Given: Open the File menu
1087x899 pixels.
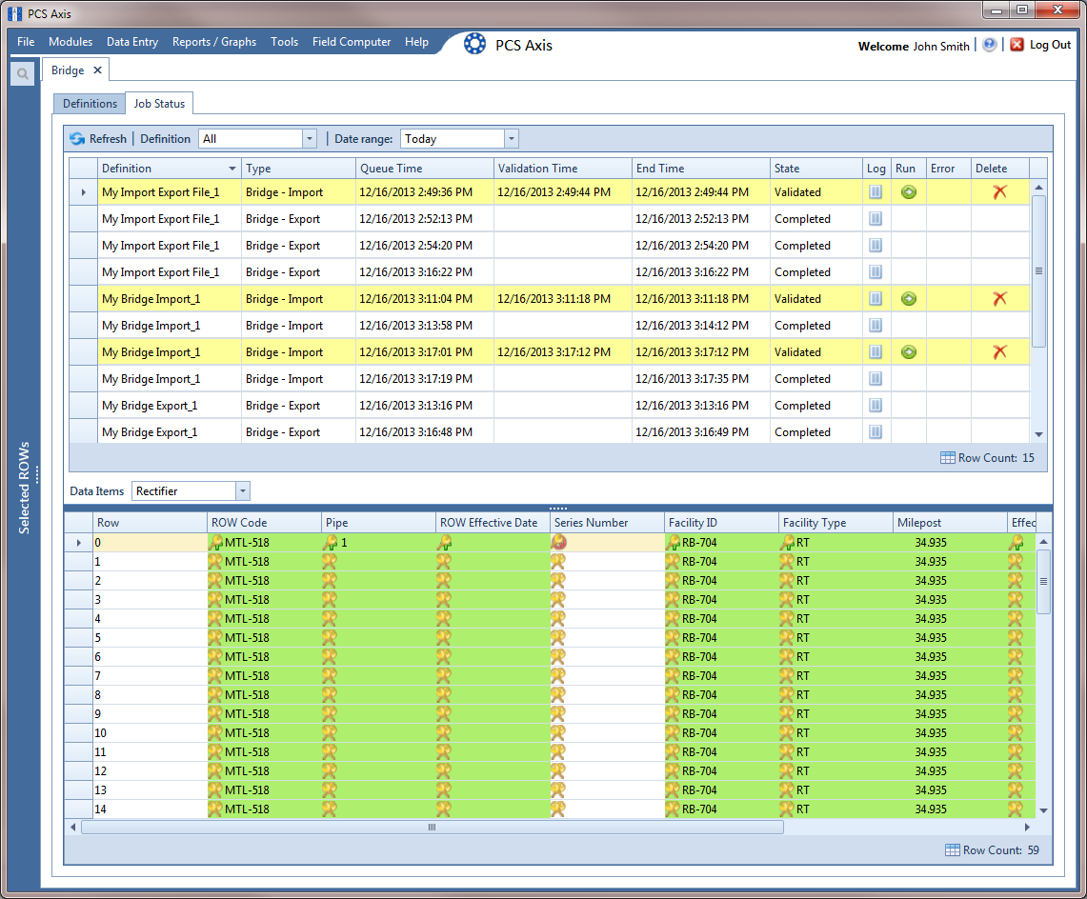Looking at the screenshot, I should click(26, 42).
